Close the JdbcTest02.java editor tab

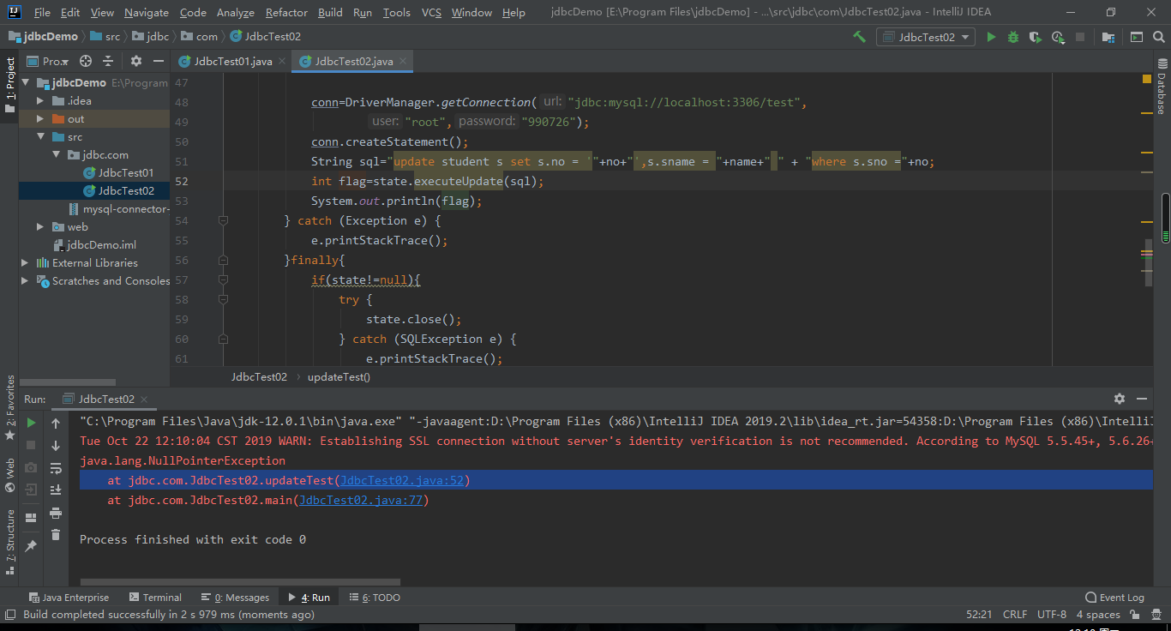pyautogui.click(x=403, y=62)
